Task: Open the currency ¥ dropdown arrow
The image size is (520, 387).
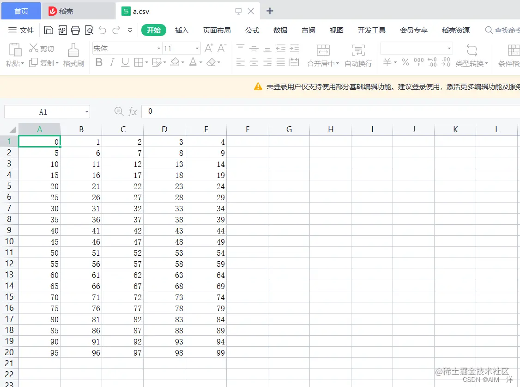Action: 395,62
